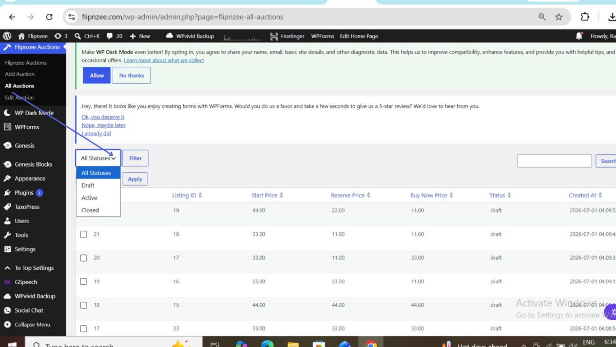Decline with the No thanks button

click(131, 75)
